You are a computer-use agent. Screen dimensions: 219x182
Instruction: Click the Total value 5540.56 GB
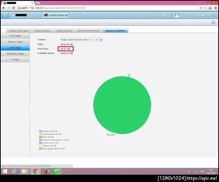coord(66,44)
